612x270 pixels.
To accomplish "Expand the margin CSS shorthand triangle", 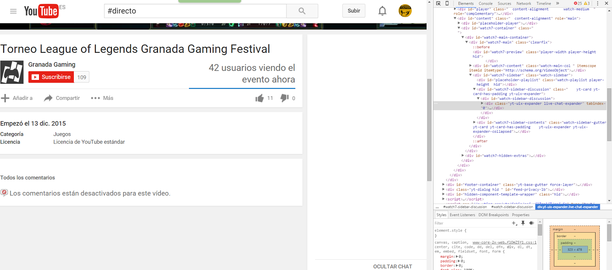I will (x=457, y=257).
